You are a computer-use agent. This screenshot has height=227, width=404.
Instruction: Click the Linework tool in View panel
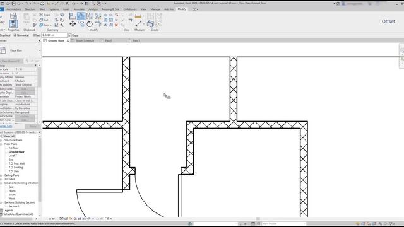(131, 20)
